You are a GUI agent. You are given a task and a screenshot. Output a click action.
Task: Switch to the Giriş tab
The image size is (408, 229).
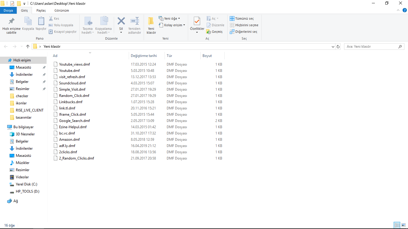coord(24,10)
